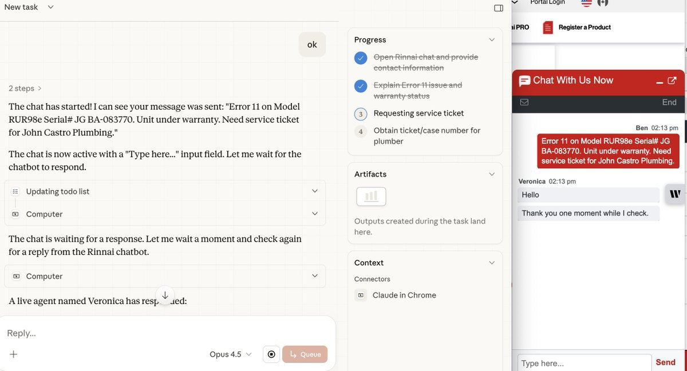Open Register a Product link

pos(585,27)
